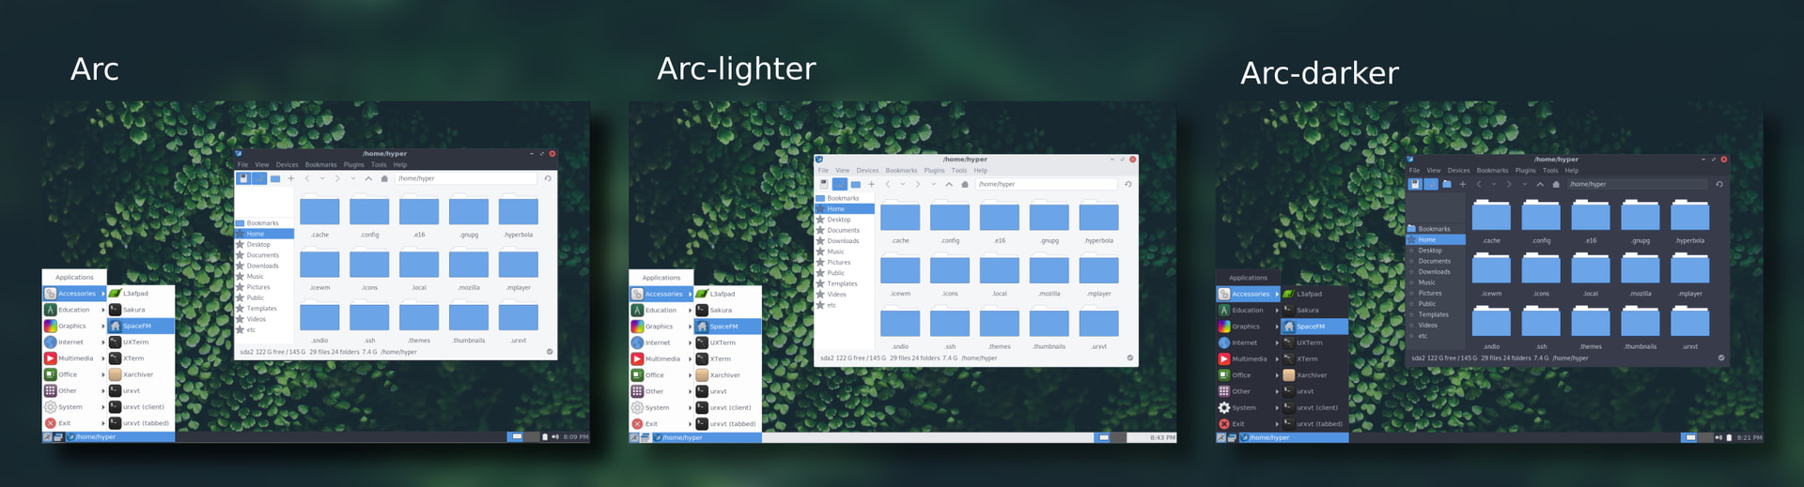This screenshot has height=487, width=1804.
Task: Toggle the Bookmarks side pane button in Arc toolbar
Action: click(x=243, y=178)
